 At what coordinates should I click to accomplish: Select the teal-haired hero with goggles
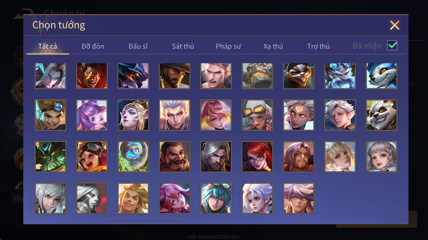tap(216, 198)
